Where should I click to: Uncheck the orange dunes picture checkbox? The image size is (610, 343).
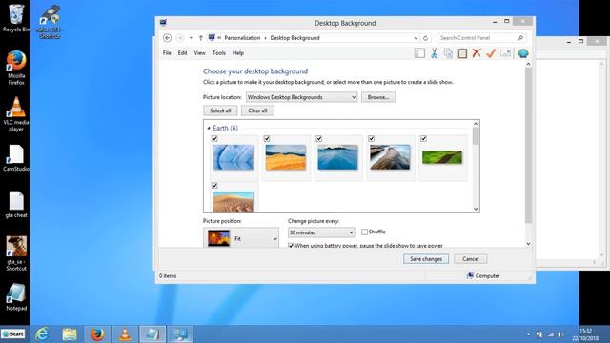(267, 139)
